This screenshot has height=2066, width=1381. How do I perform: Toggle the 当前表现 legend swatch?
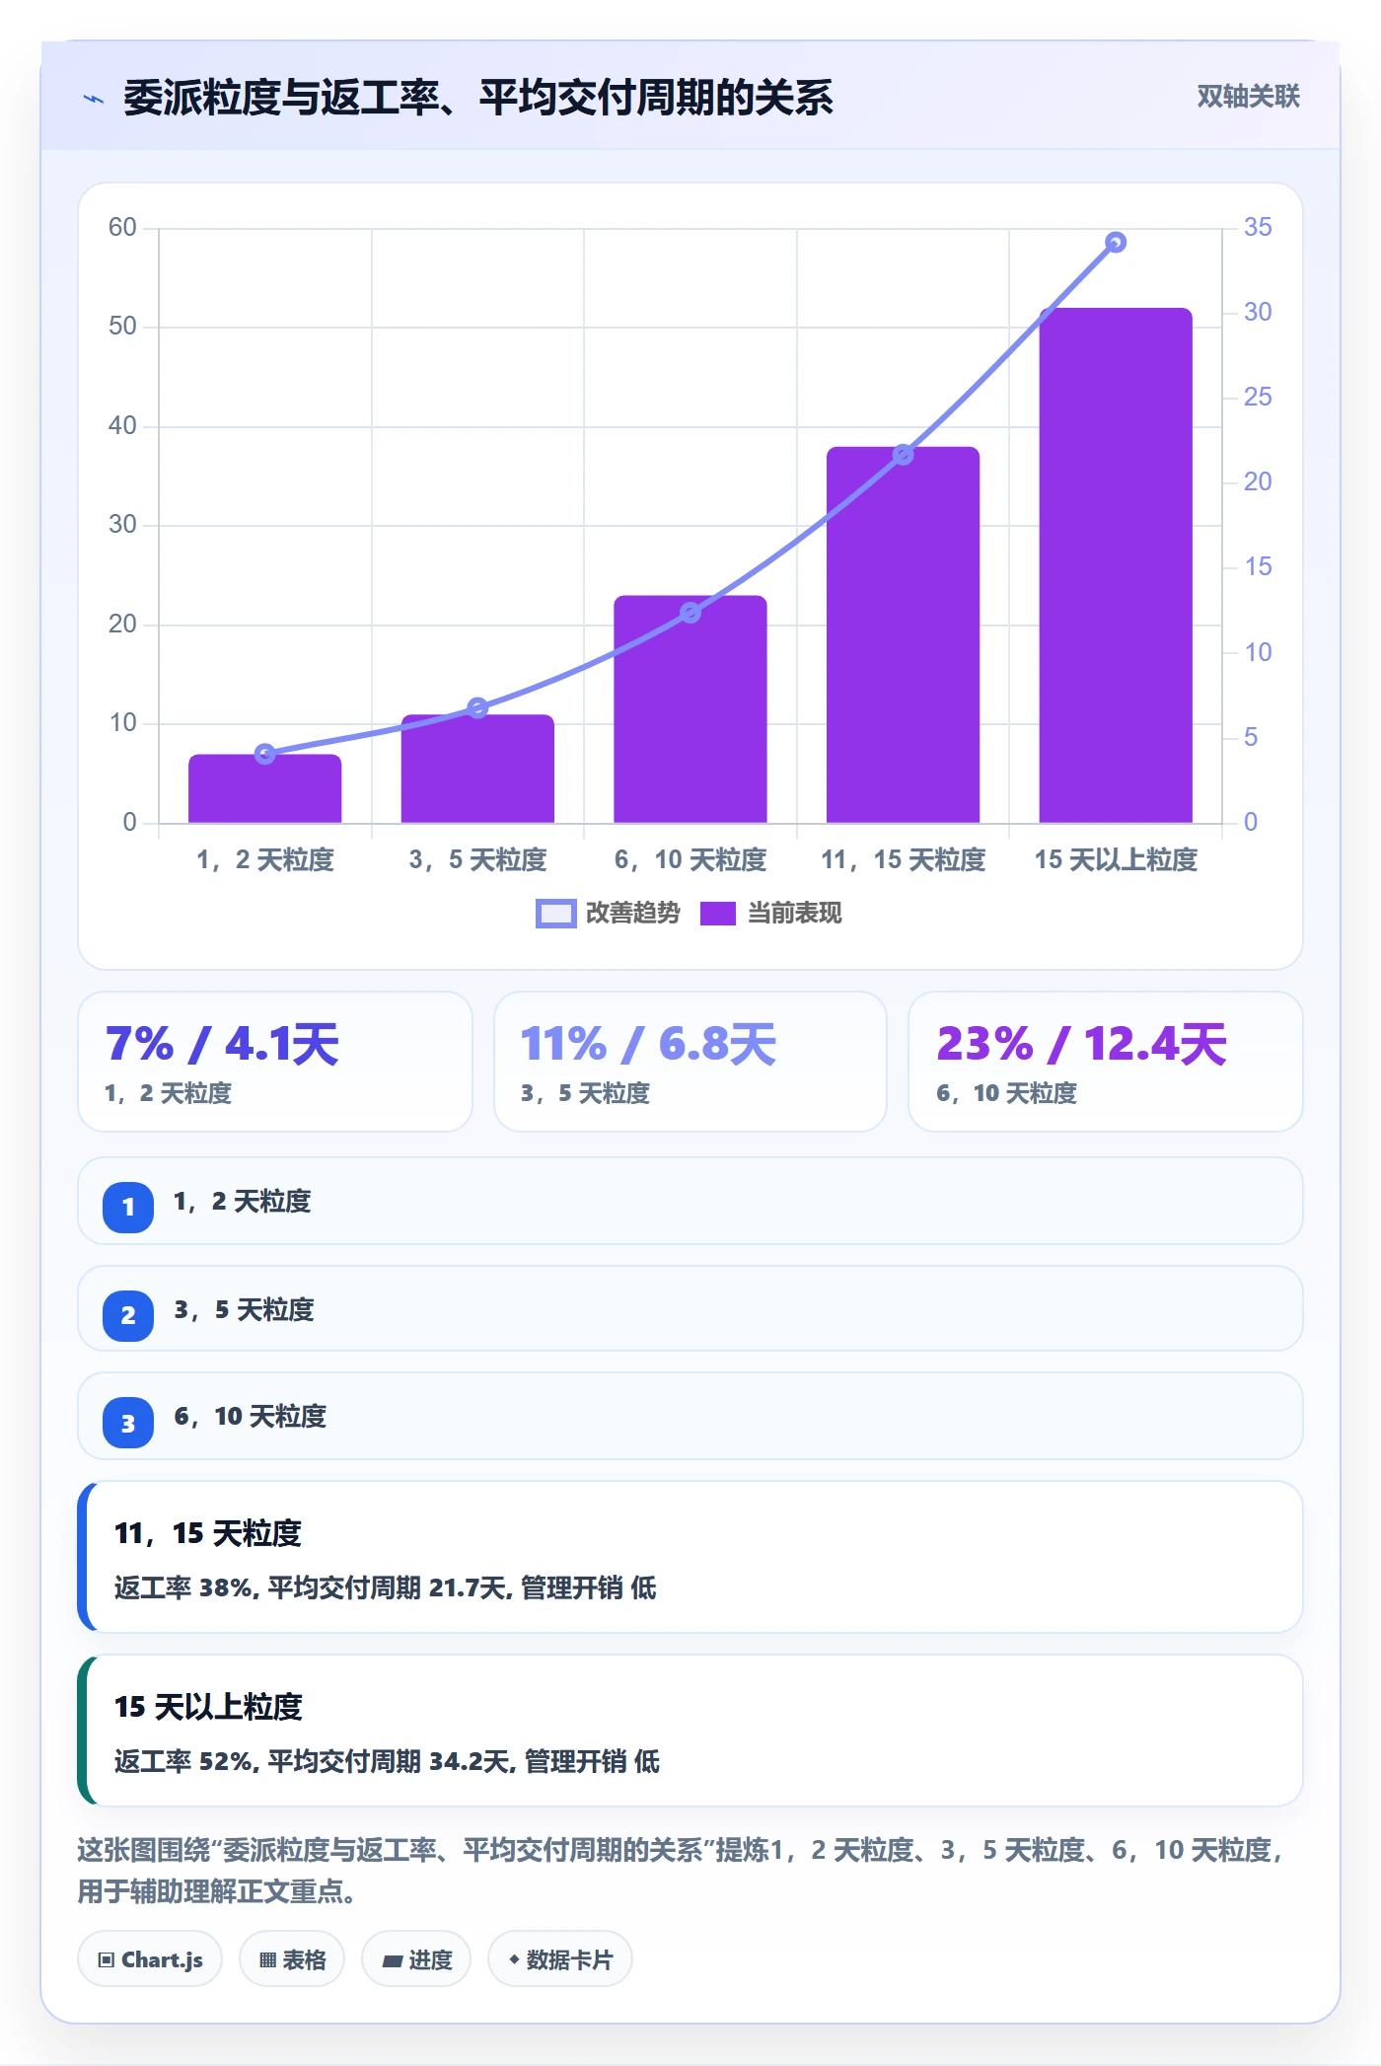coord(718,914)
